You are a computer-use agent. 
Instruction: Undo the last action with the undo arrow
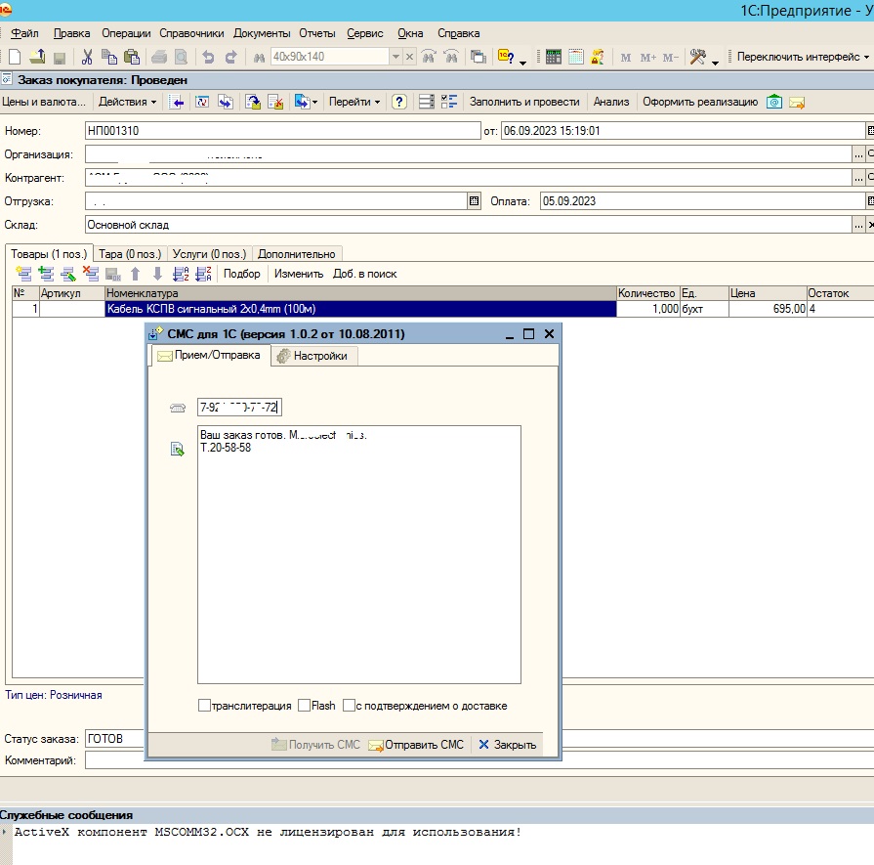[x=208, y=57]
